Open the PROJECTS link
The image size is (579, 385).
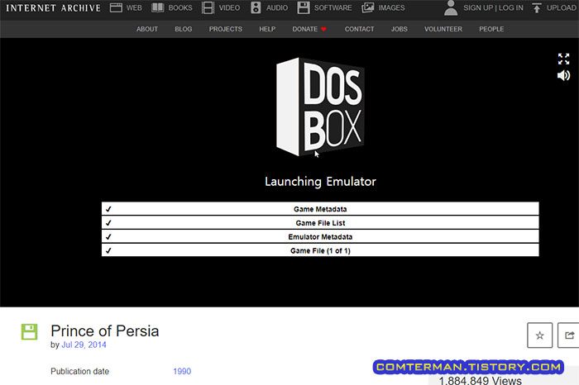[226, 29]
